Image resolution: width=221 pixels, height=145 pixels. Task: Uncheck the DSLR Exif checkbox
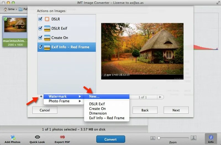tap(40, 28)
